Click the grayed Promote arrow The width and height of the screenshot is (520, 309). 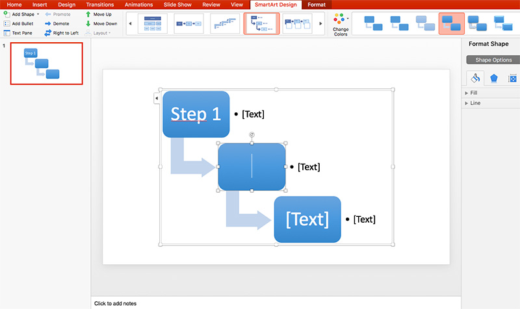[x=48, y=14]
